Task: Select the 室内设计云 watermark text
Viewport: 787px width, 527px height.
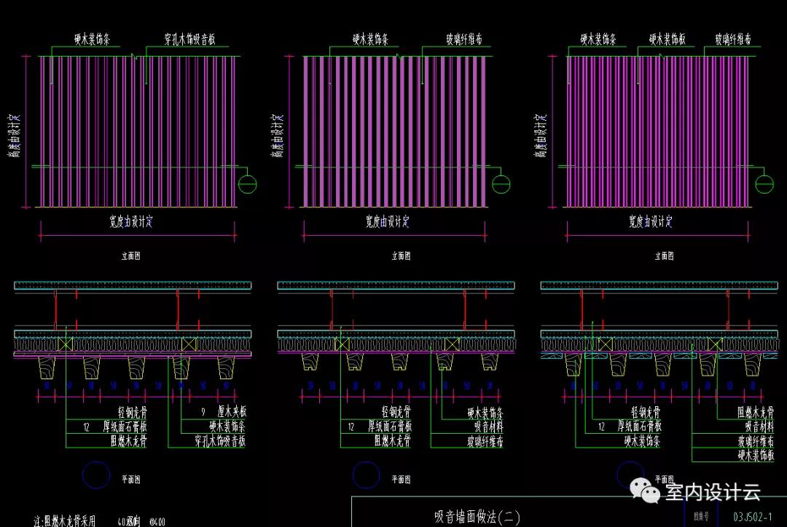Action: [713, 491]
